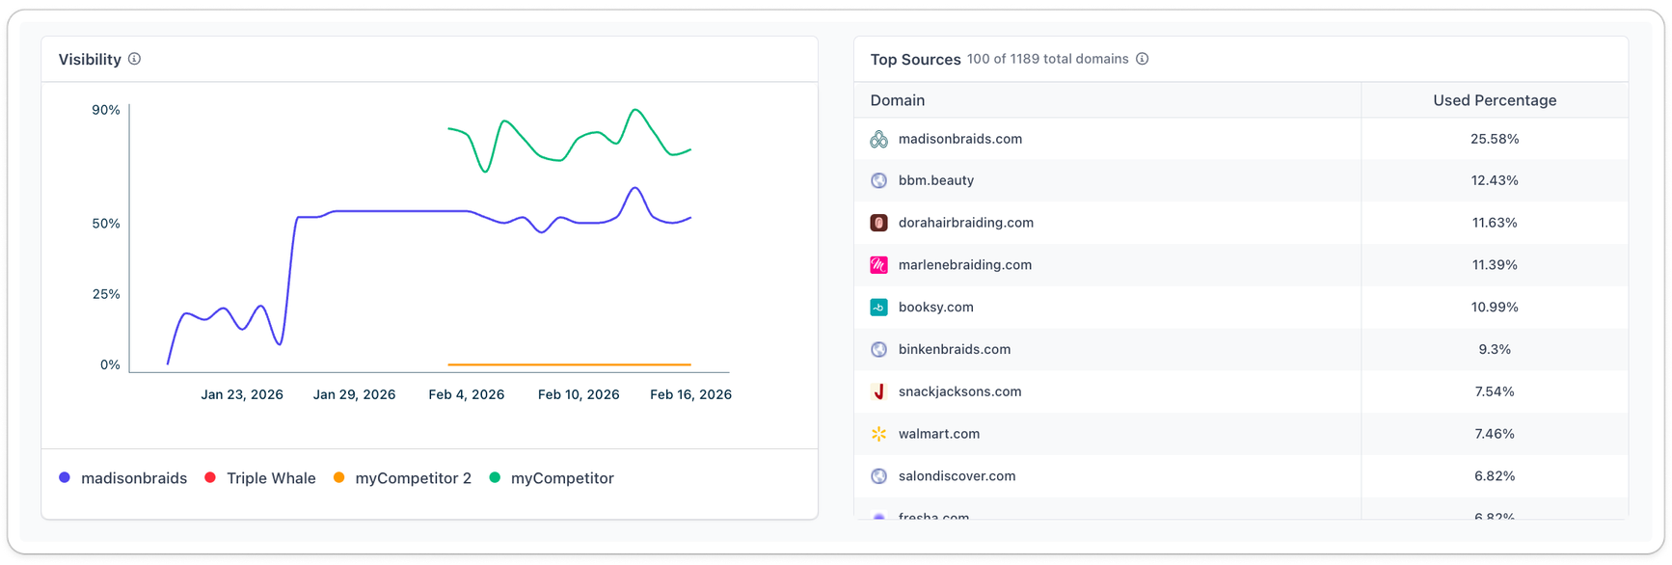Click the 100 of 1189 total domains text
This screenshot has height=565, width=1672.
point(1048,59)
